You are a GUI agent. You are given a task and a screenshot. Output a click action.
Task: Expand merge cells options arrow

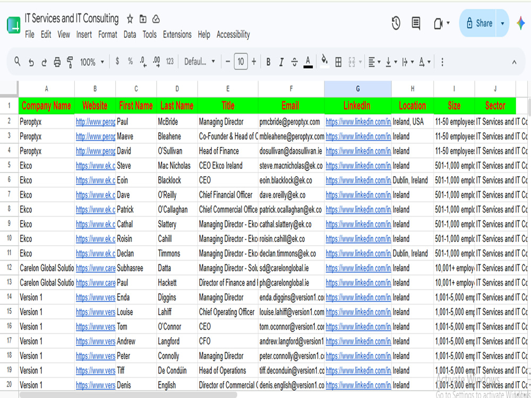coord(360,62)
